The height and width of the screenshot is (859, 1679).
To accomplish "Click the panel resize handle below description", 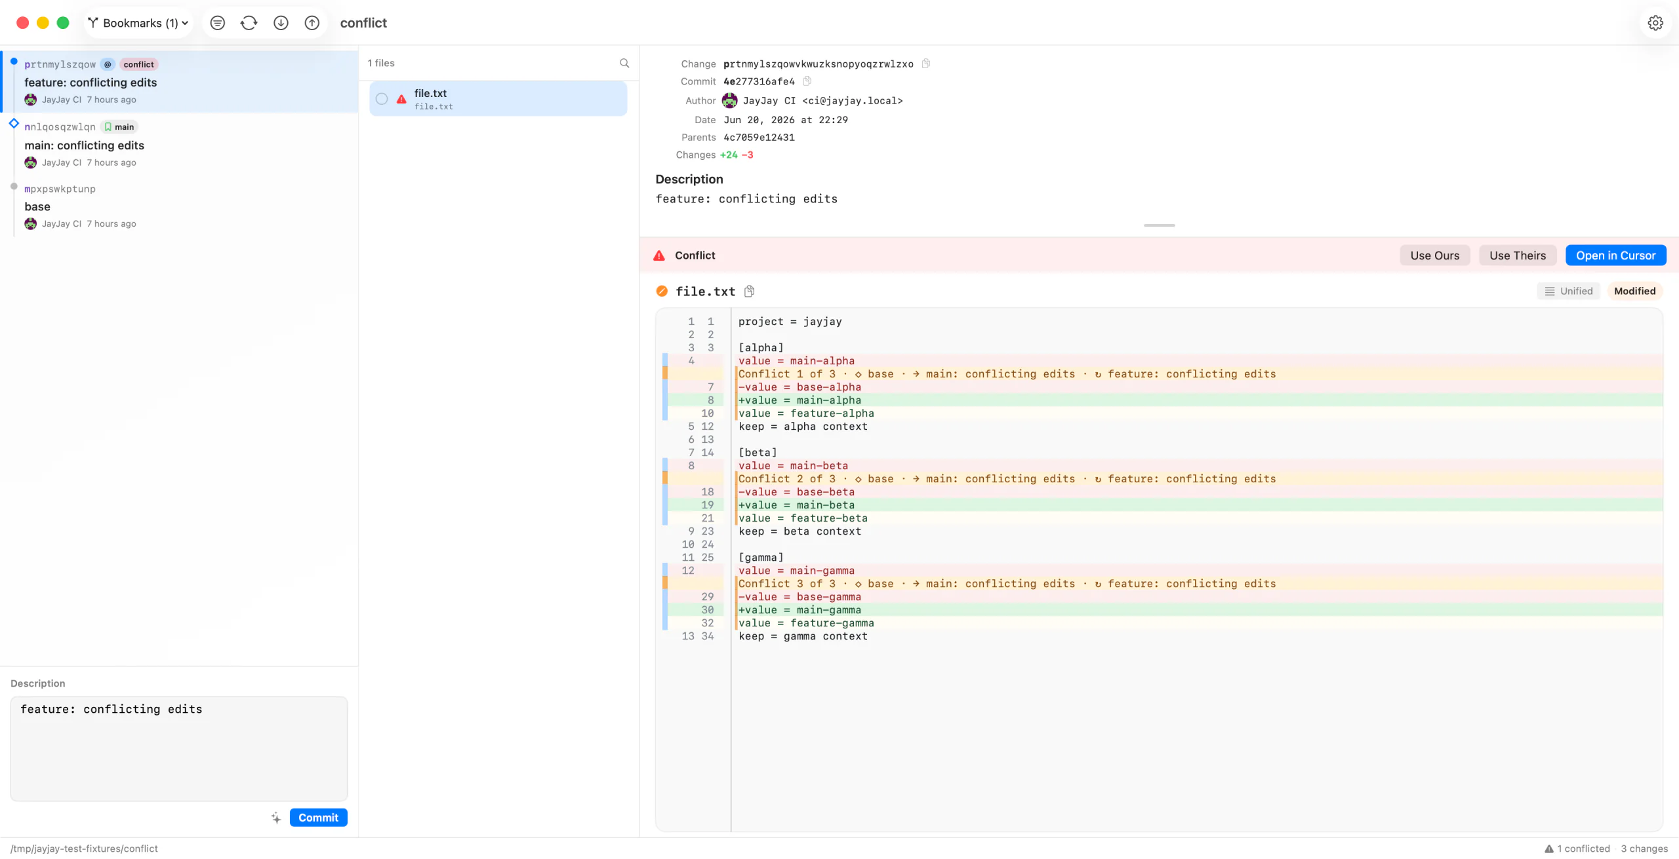I will [1159, 225].
